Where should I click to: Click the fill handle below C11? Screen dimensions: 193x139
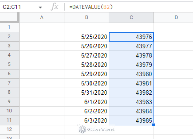pos(153,125)
